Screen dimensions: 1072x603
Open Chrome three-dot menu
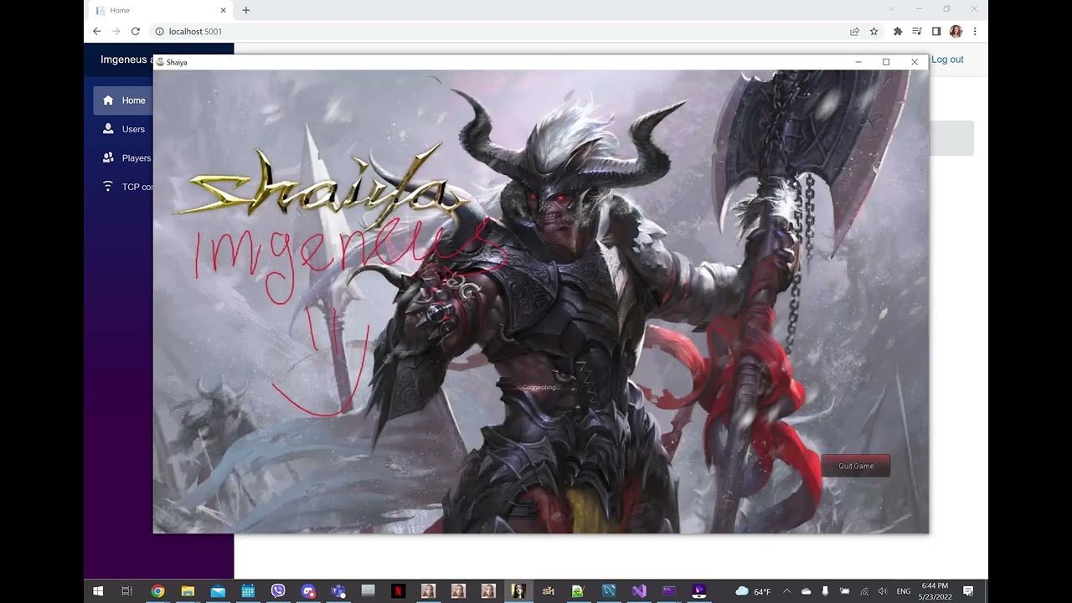[x=975, y=31]
